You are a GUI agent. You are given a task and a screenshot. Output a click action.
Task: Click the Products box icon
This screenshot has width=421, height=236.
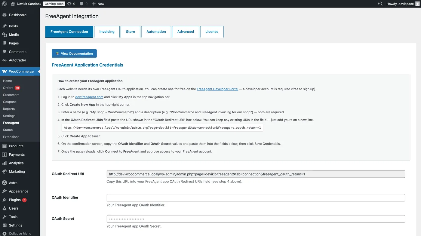coord(5,146)
